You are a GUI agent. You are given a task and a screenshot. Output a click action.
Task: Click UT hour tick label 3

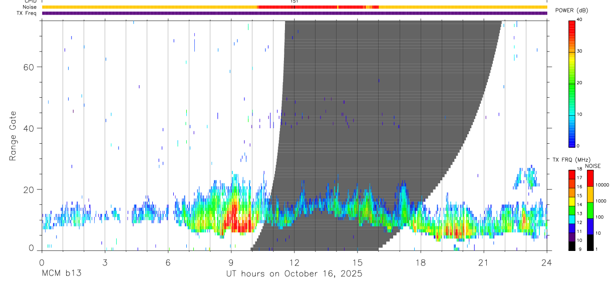coord(105,262)
